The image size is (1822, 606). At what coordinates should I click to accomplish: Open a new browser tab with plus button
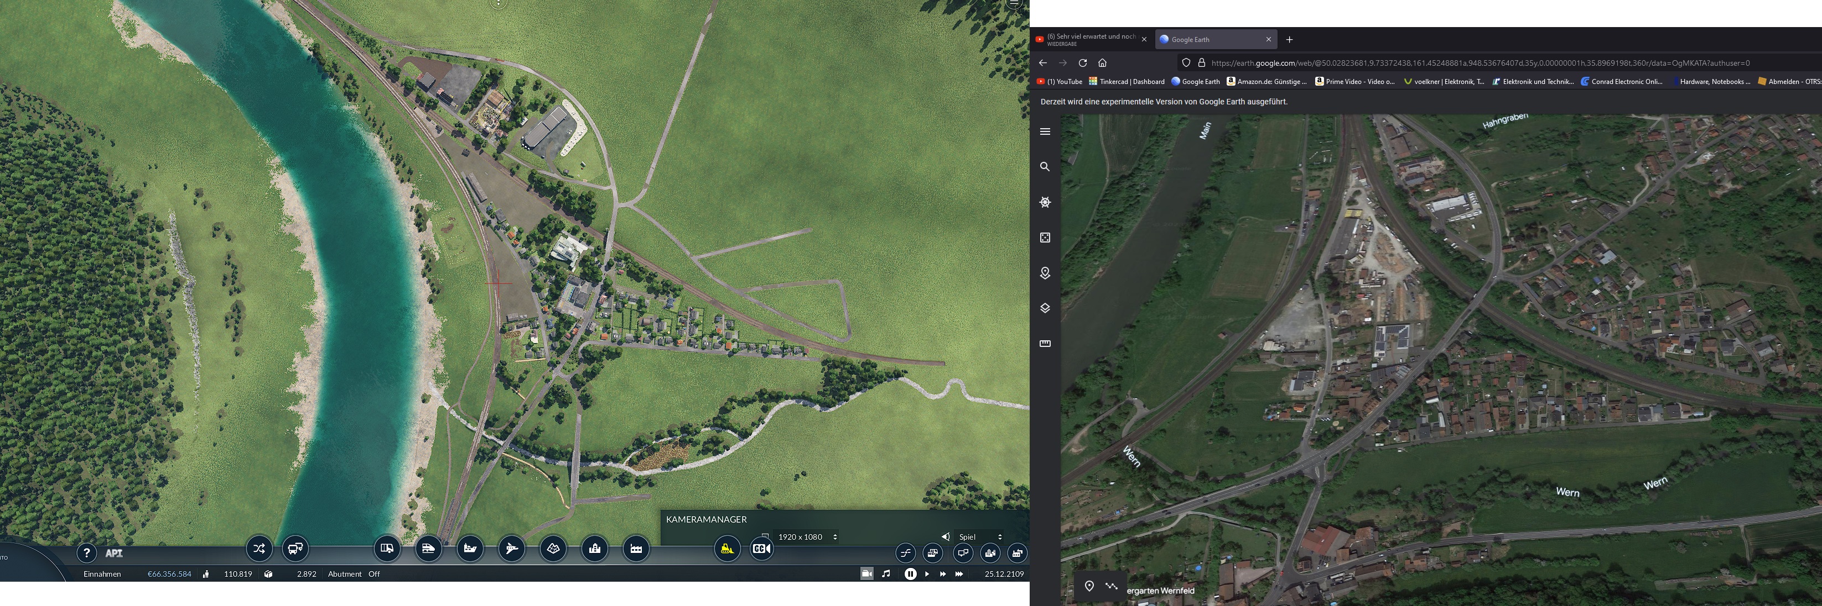click(x=1289, y=40)
